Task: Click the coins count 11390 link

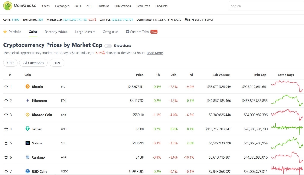Action: tap(16, 19)
